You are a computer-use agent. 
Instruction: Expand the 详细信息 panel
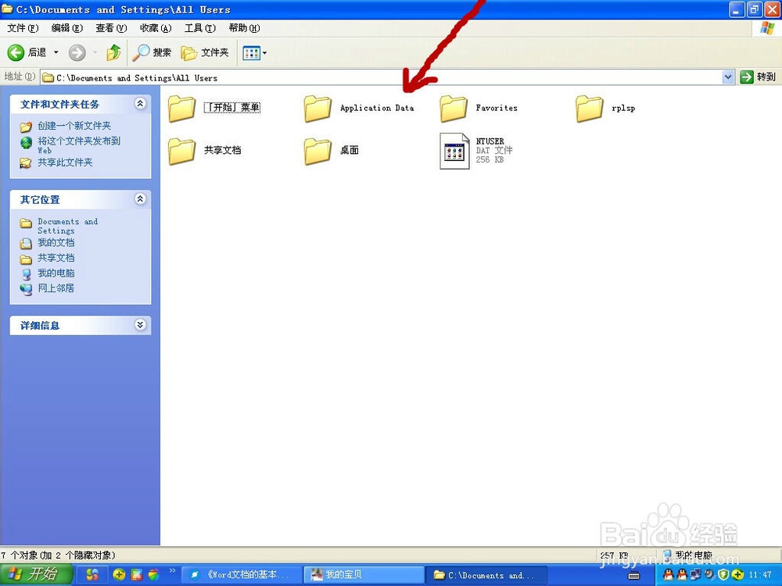pos(140,325)
